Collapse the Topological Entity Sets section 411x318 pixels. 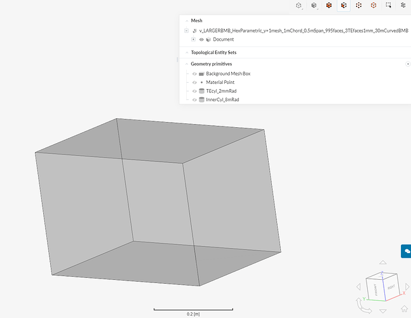[x=187, y=53]
